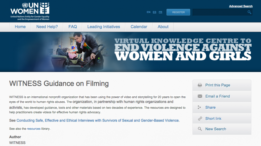Open Conducting Safe, Effective and Ethical Interviews link
Screen dimensions: 261x146
98,120
